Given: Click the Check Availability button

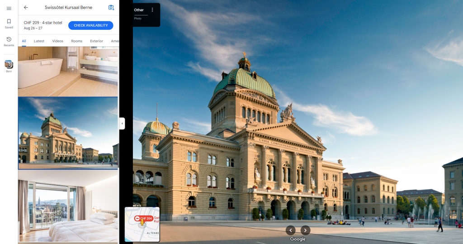Looking at the screenshot, I should [90, 25].
